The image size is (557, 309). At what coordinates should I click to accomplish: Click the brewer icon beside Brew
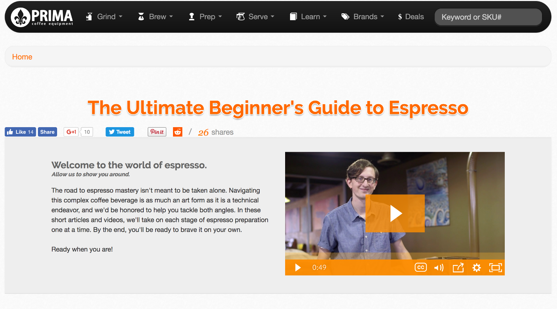pyautogui.click(x=141, y=17)
